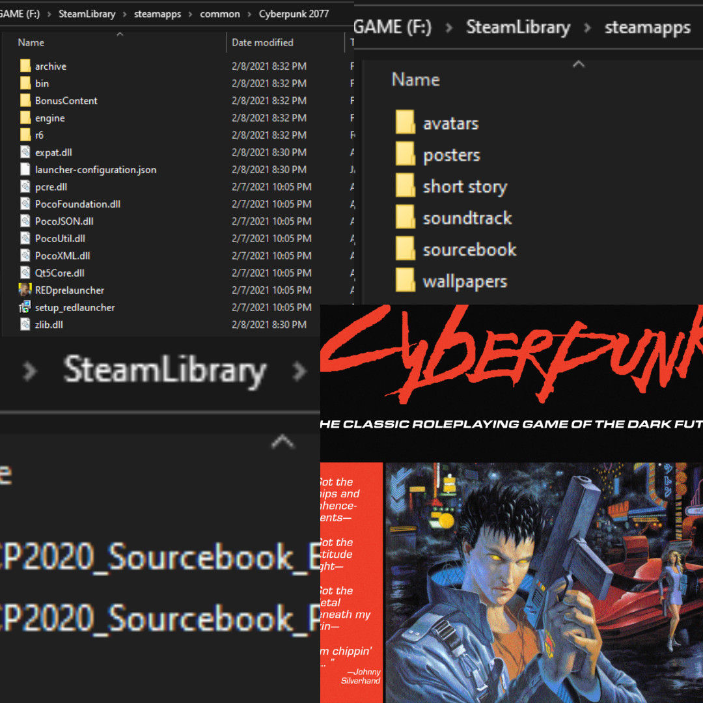The image size is (703, 703).
Task: Sort by the Date modified column header
Action: coord(263,42)
